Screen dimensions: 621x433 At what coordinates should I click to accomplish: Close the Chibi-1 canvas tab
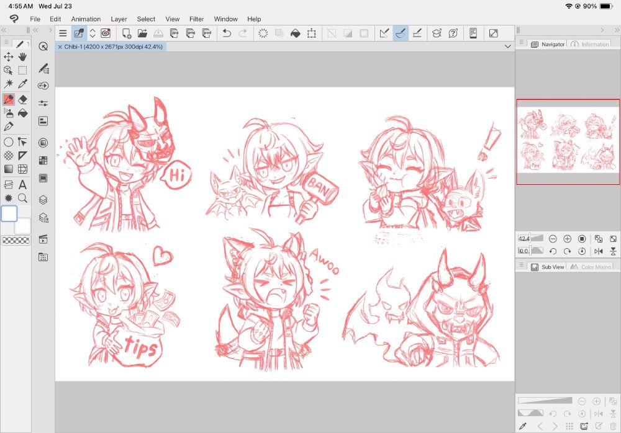point(60,47)
